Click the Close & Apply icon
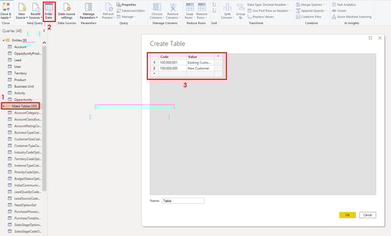This screenshot has width=391, height=236. click(x=5, y=11)
